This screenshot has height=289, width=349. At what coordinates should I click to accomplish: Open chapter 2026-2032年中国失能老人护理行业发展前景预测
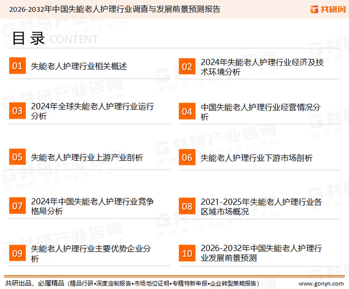(261, 253)
